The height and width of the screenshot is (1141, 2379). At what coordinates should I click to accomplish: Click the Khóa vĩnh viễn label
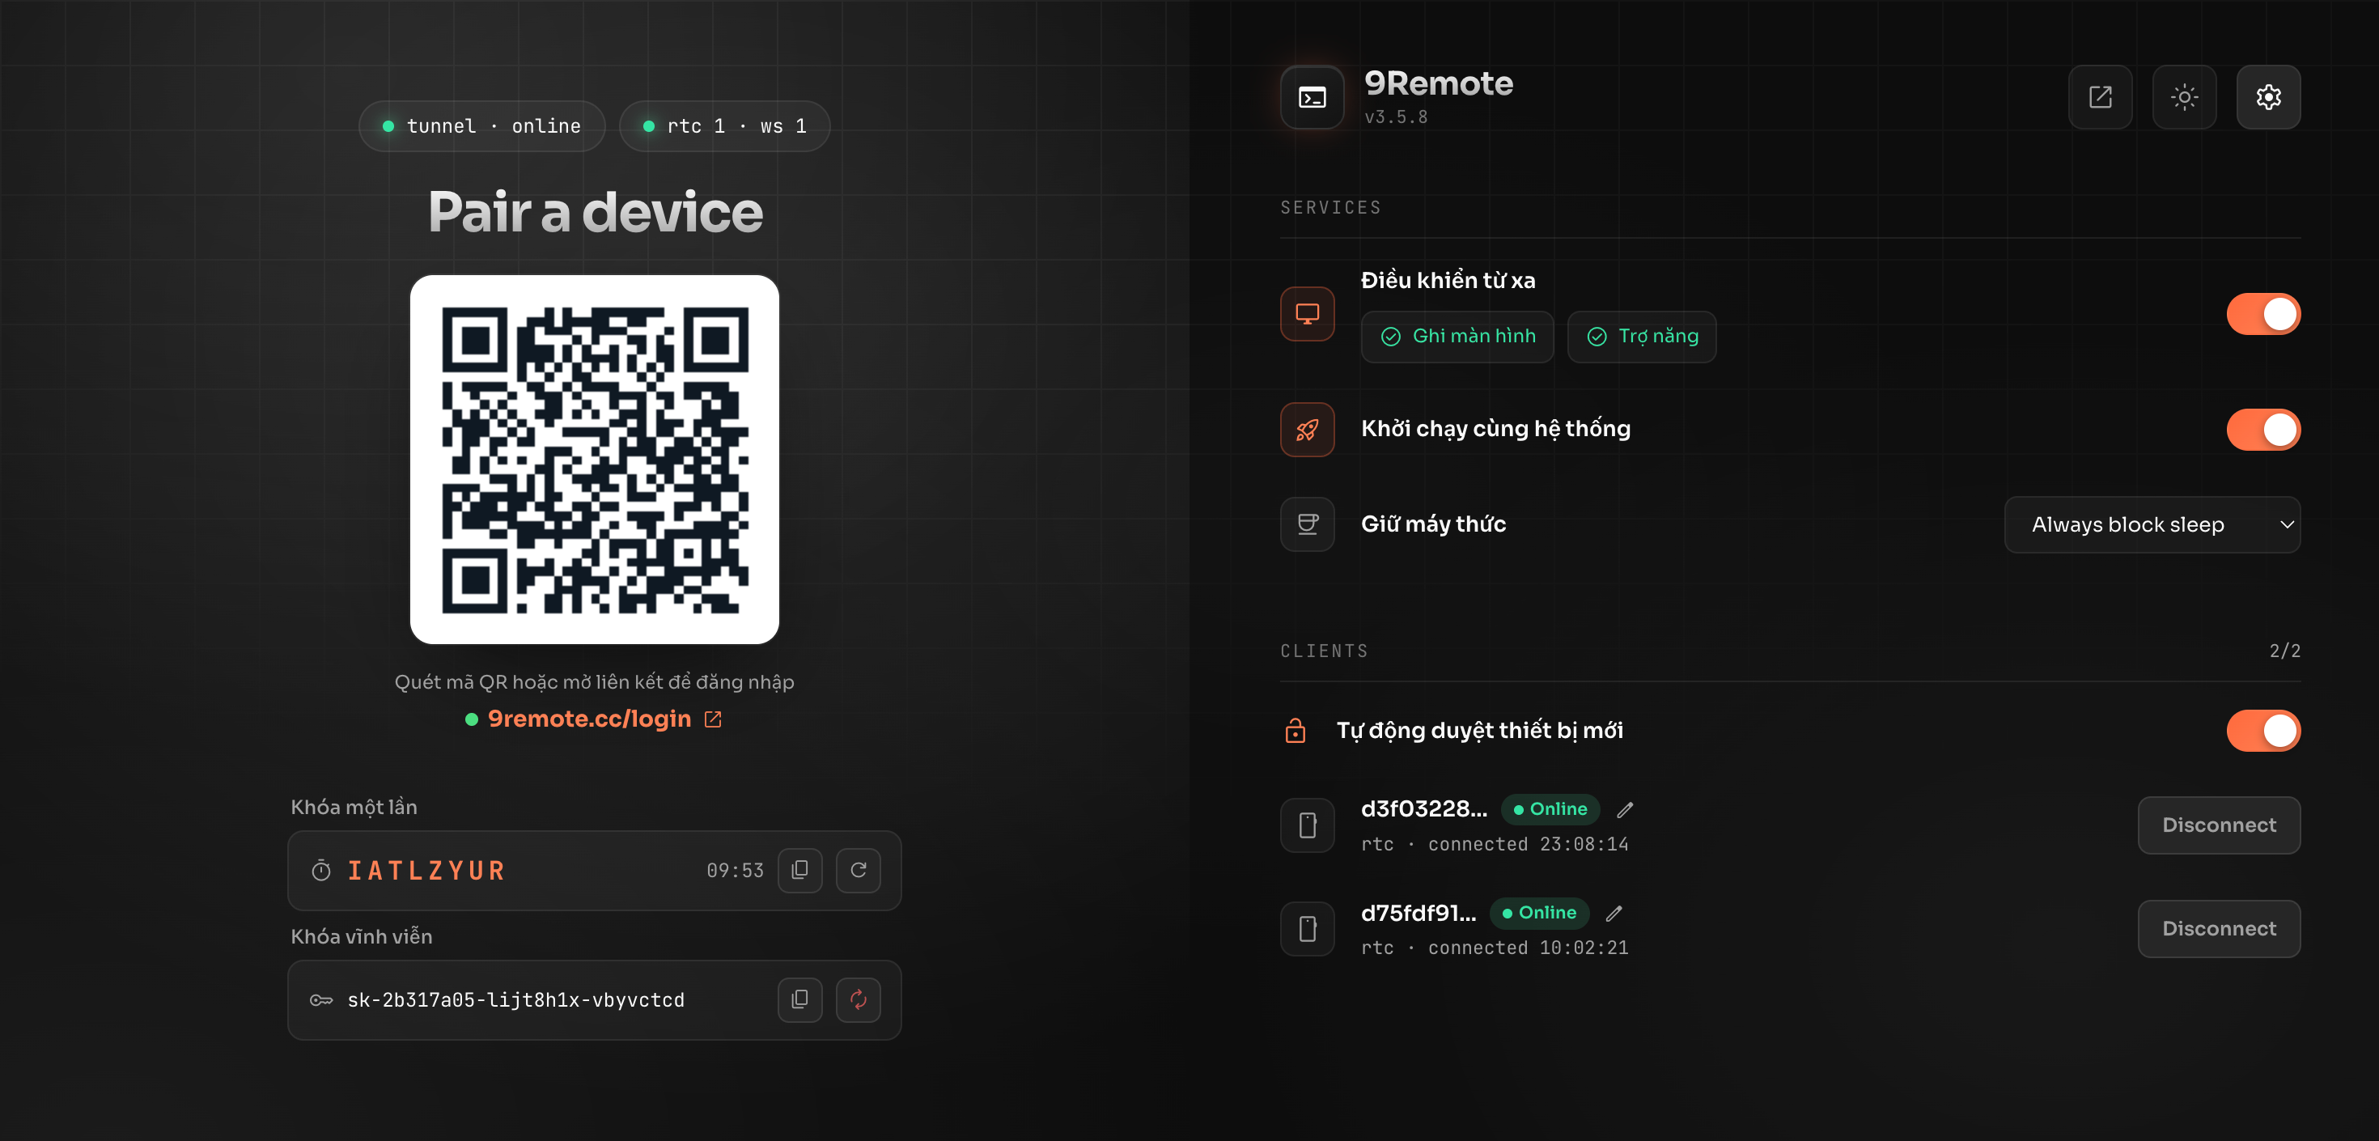point(361,937)
